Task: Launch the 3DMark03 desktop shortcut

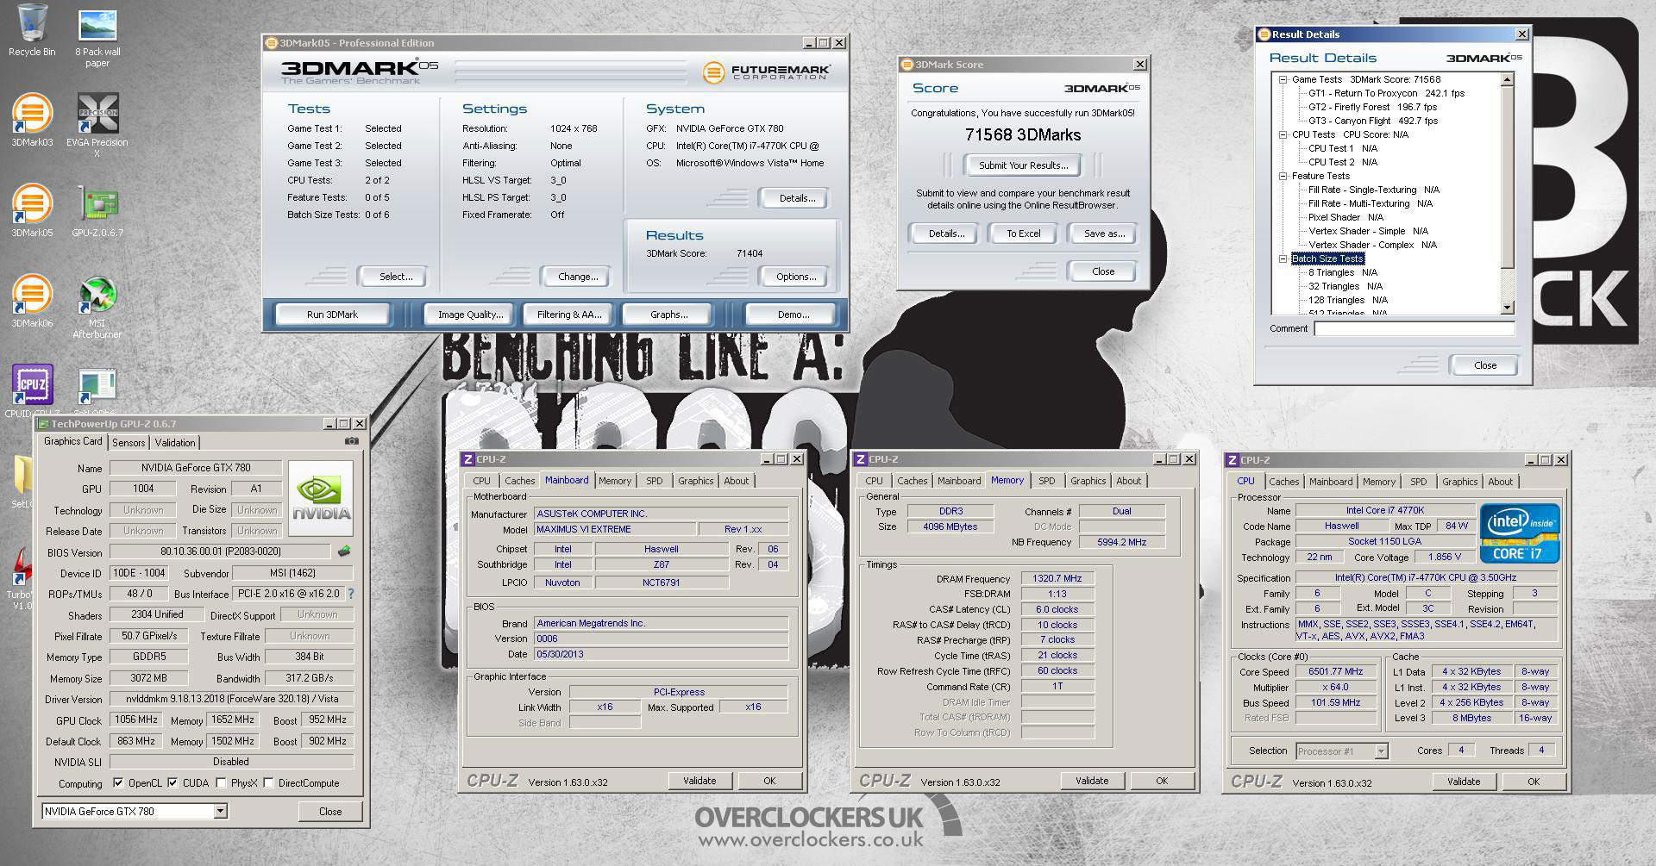Action: point(32,121)
